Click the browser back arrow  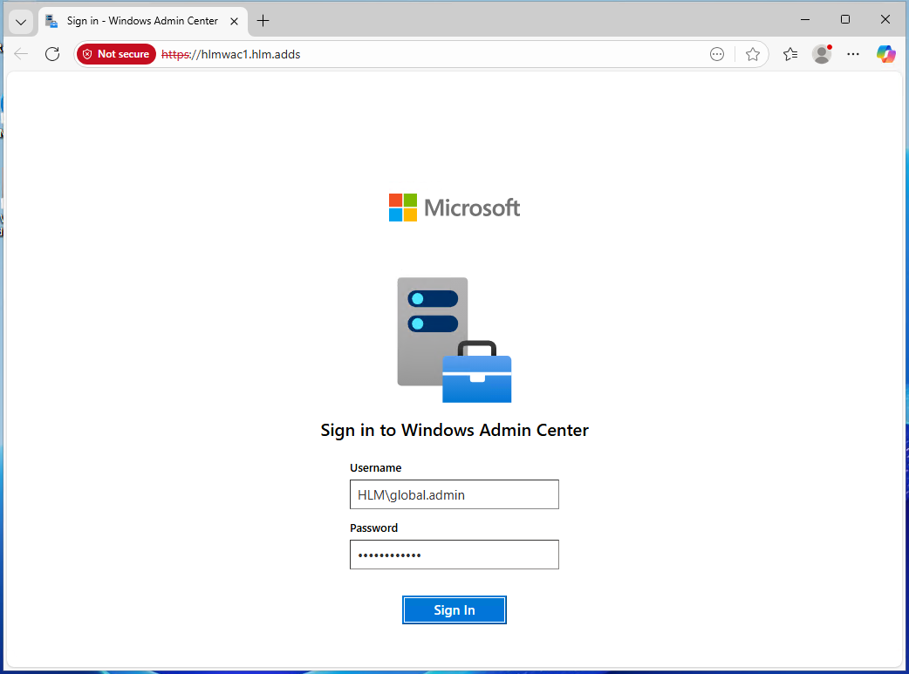point(21,54)
